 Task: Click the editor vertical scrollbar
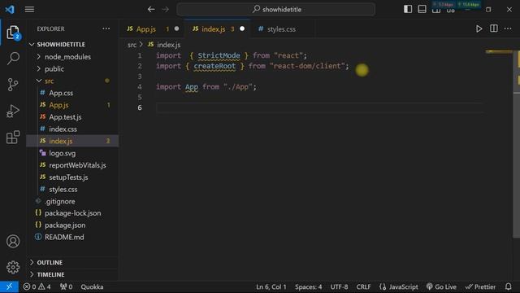(x=516, y=145)
